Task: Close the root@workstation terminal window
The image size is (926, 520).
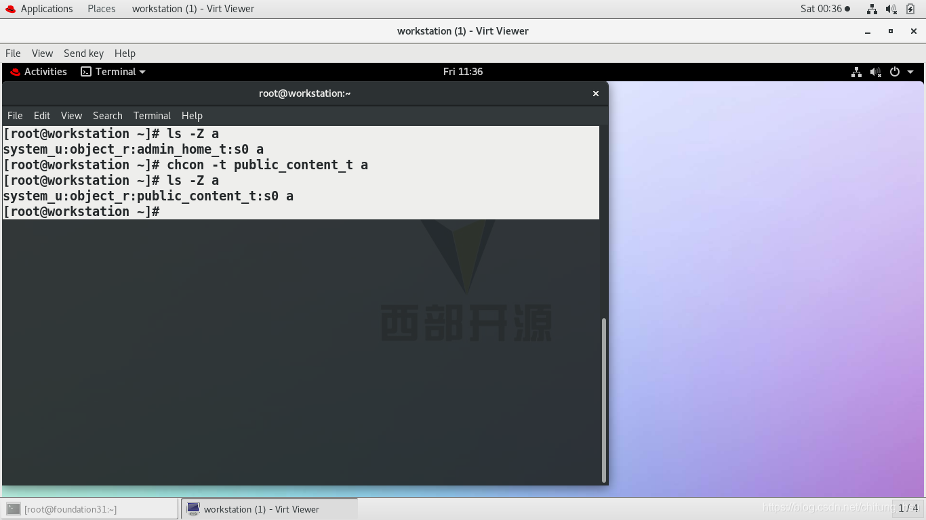Action: point(596,93)
